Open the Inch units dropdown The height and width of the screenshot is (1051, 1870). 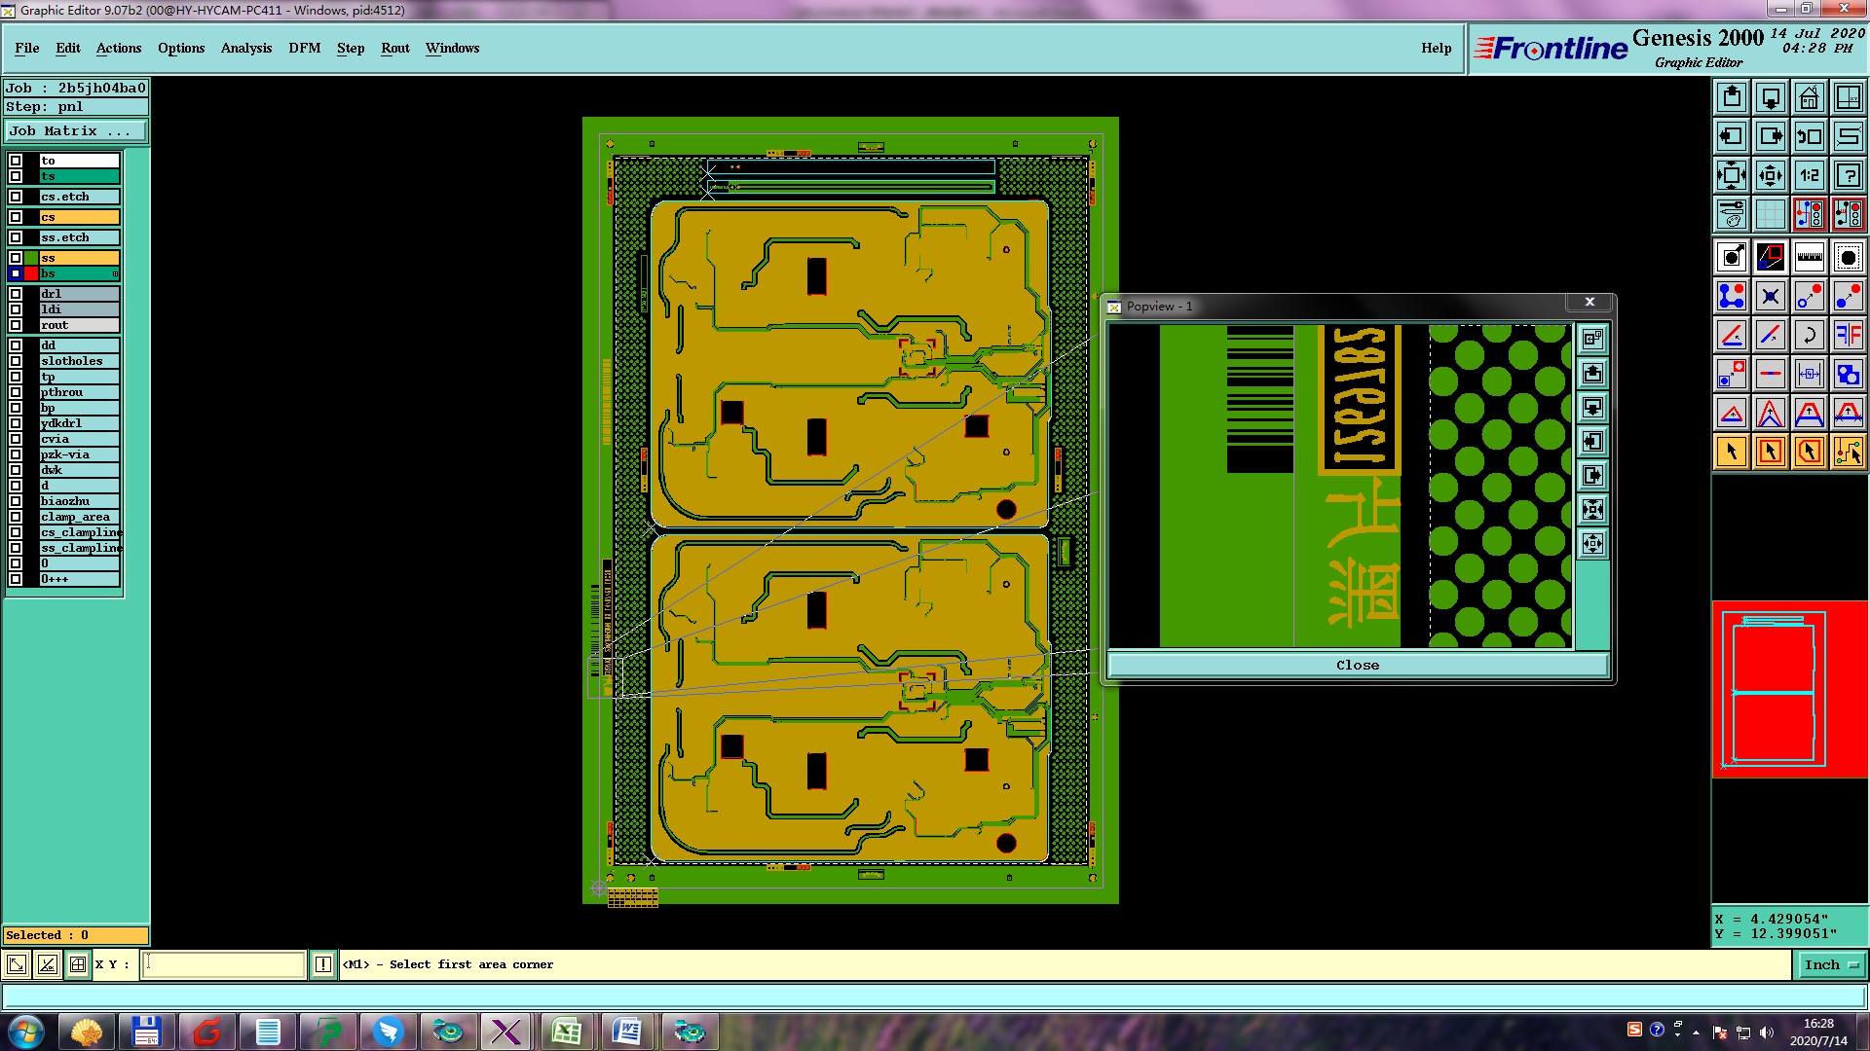pos(1831,965)
